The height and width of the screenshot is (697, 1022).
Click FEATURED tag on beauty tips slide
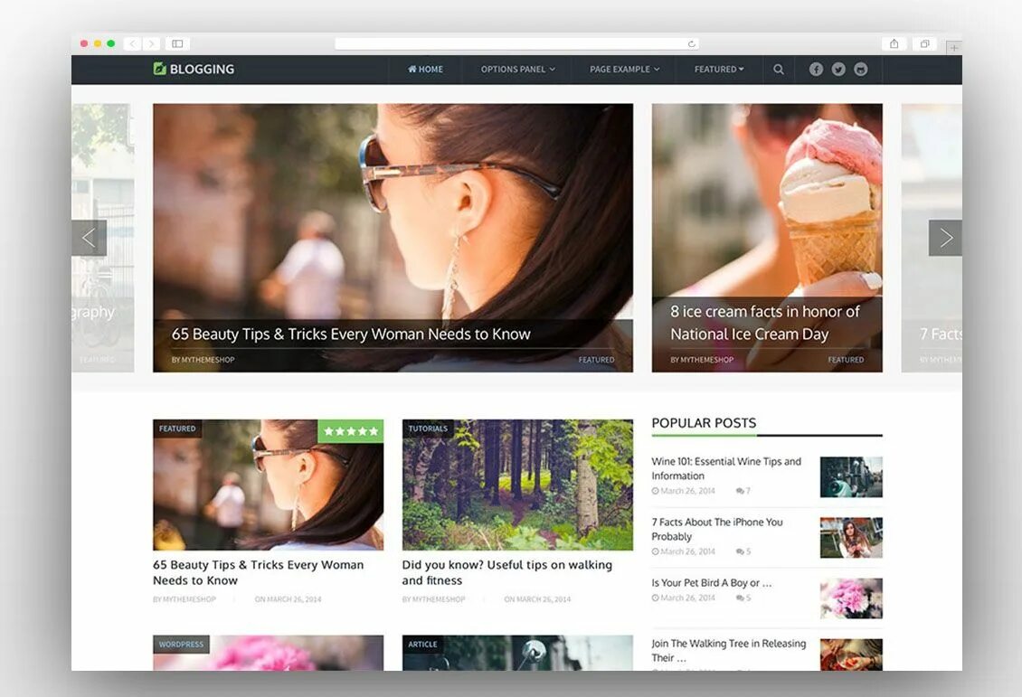[x=596, y=360]
